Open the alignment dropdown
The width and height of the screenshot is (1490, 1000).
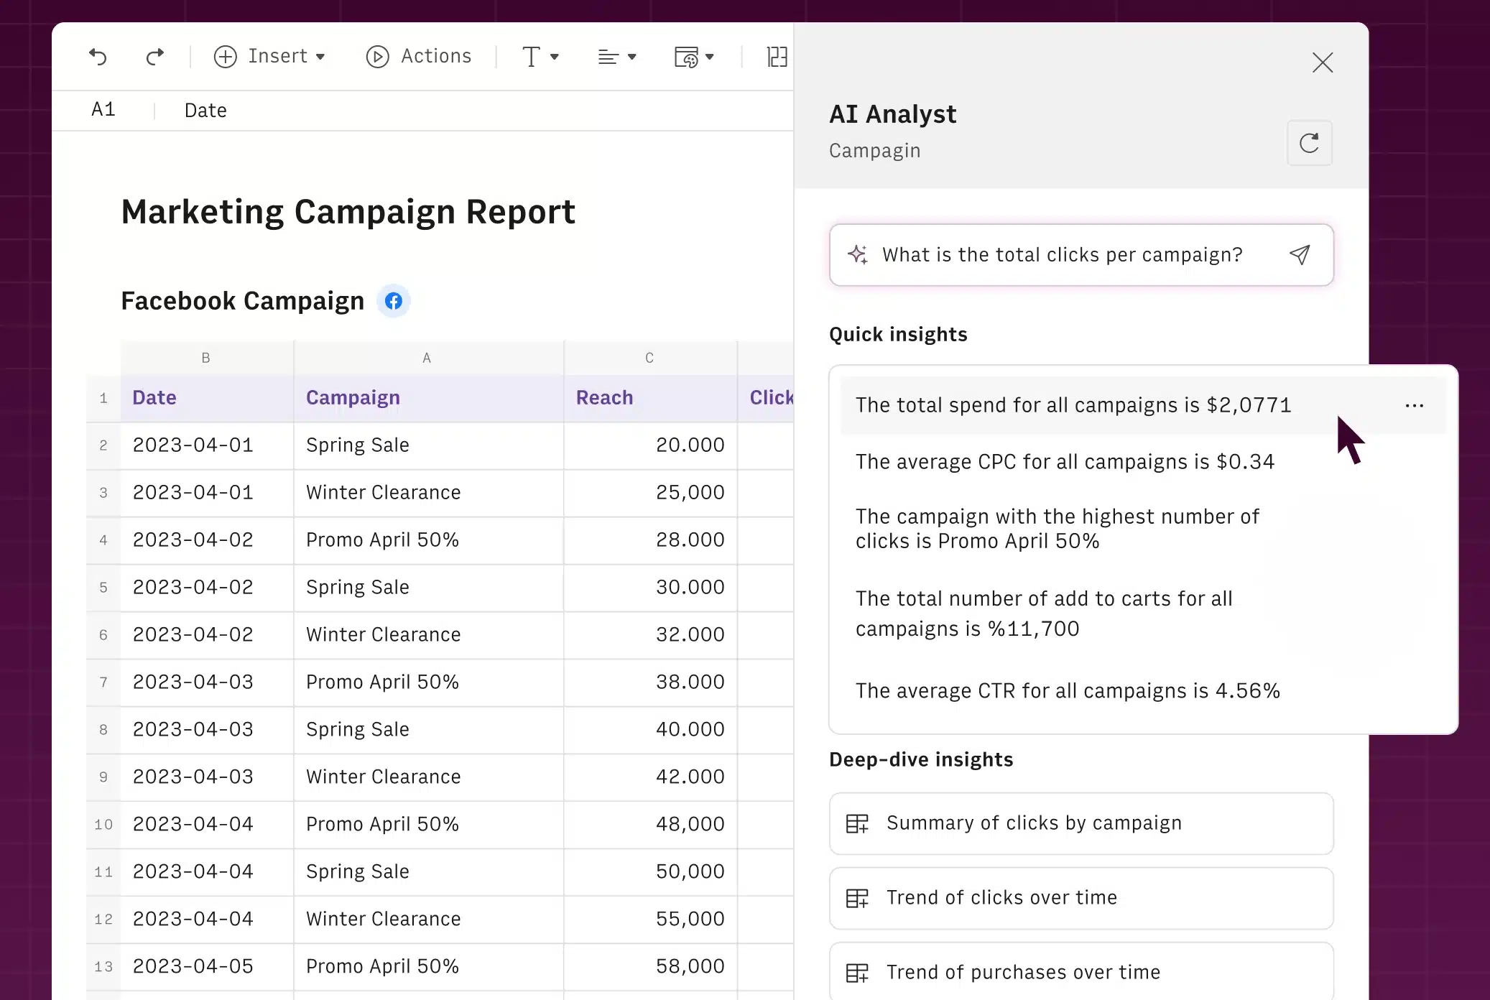coord(617,57)
